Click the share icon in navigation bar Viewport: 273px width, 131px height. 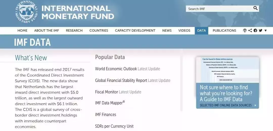pos(250,31)
